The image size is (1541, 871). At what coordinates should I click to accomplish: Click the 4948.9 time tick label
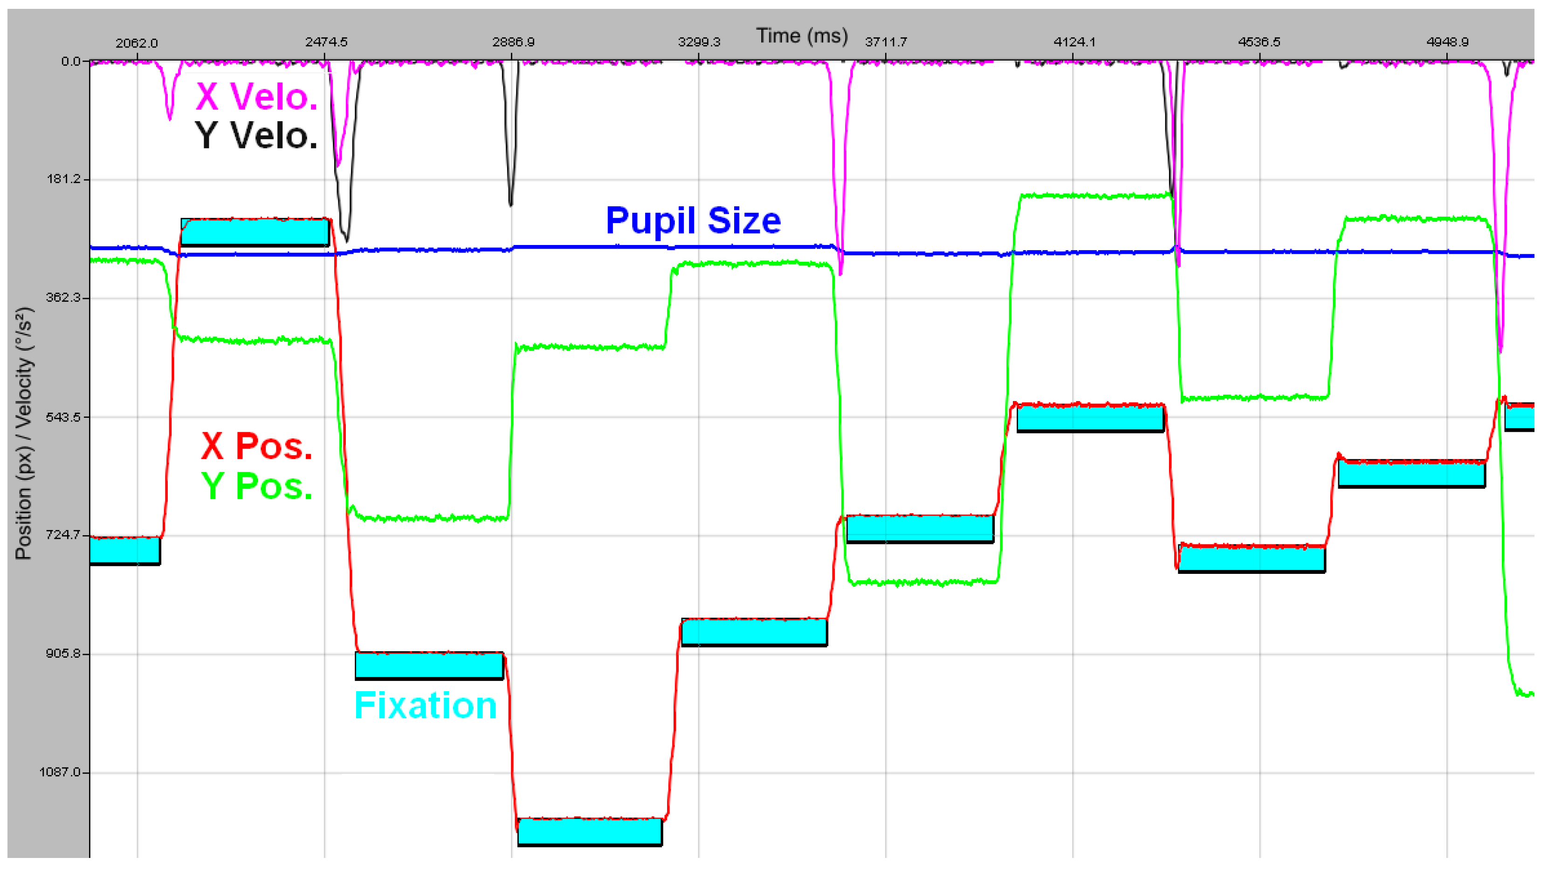[x=1447, y=42]
